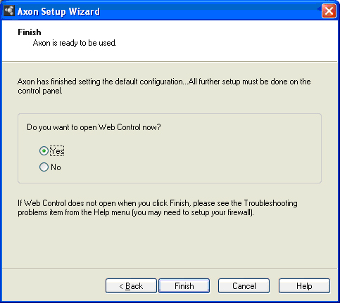This screenshot has height=303, width=340.
Task: Click the Finish button to complete setup
Action: [x=184, y=286]
